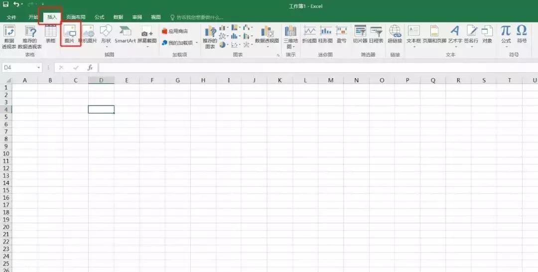The height and width of the screenshot is (272, 538).
Task: Open the 应用商店 app store
Action: [x=175, y=31]
